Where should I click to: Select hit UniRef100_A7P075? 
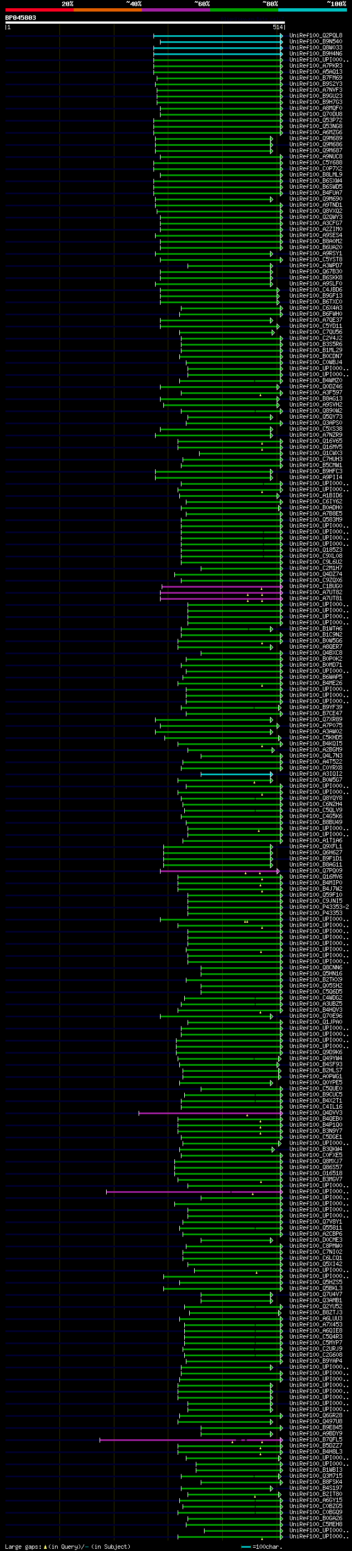316,726
